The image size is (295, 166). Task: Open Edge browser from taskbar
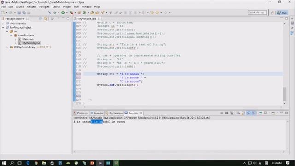28,163
